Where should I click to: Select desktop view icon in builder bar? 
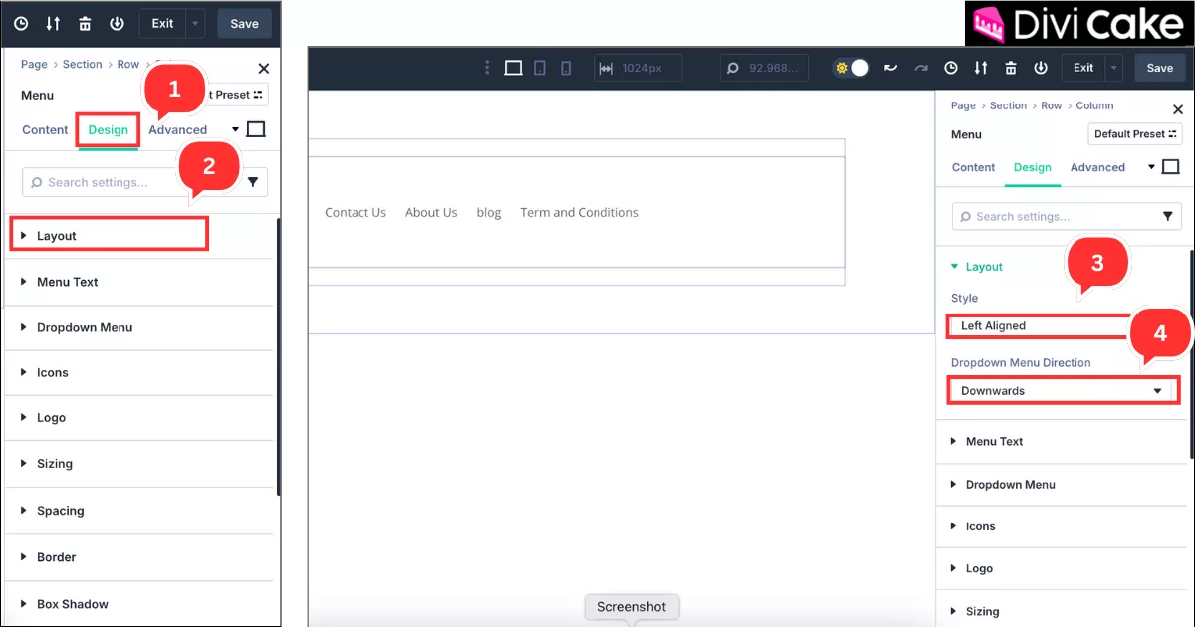tap(513, 68)
